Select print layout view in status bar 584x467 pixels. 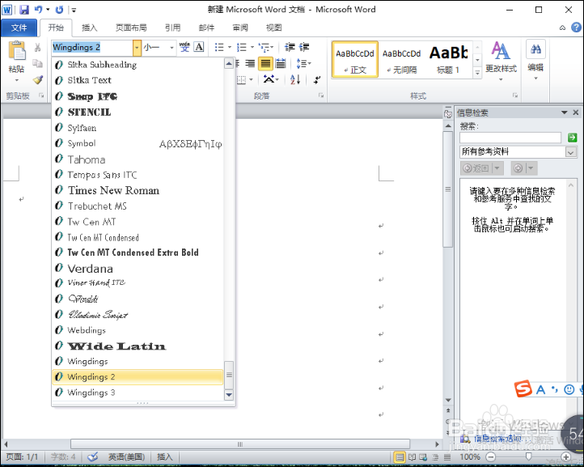400,457
